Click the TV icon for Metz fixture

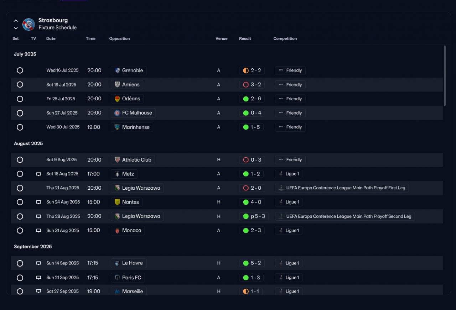coord(38,174)
